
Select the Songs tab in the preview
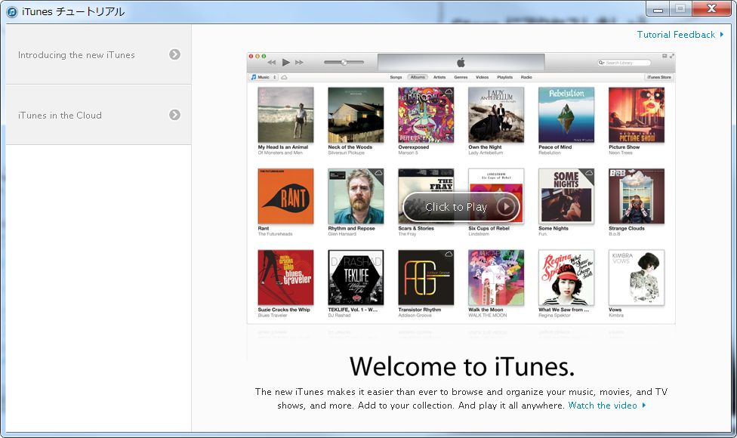(396, 77)
